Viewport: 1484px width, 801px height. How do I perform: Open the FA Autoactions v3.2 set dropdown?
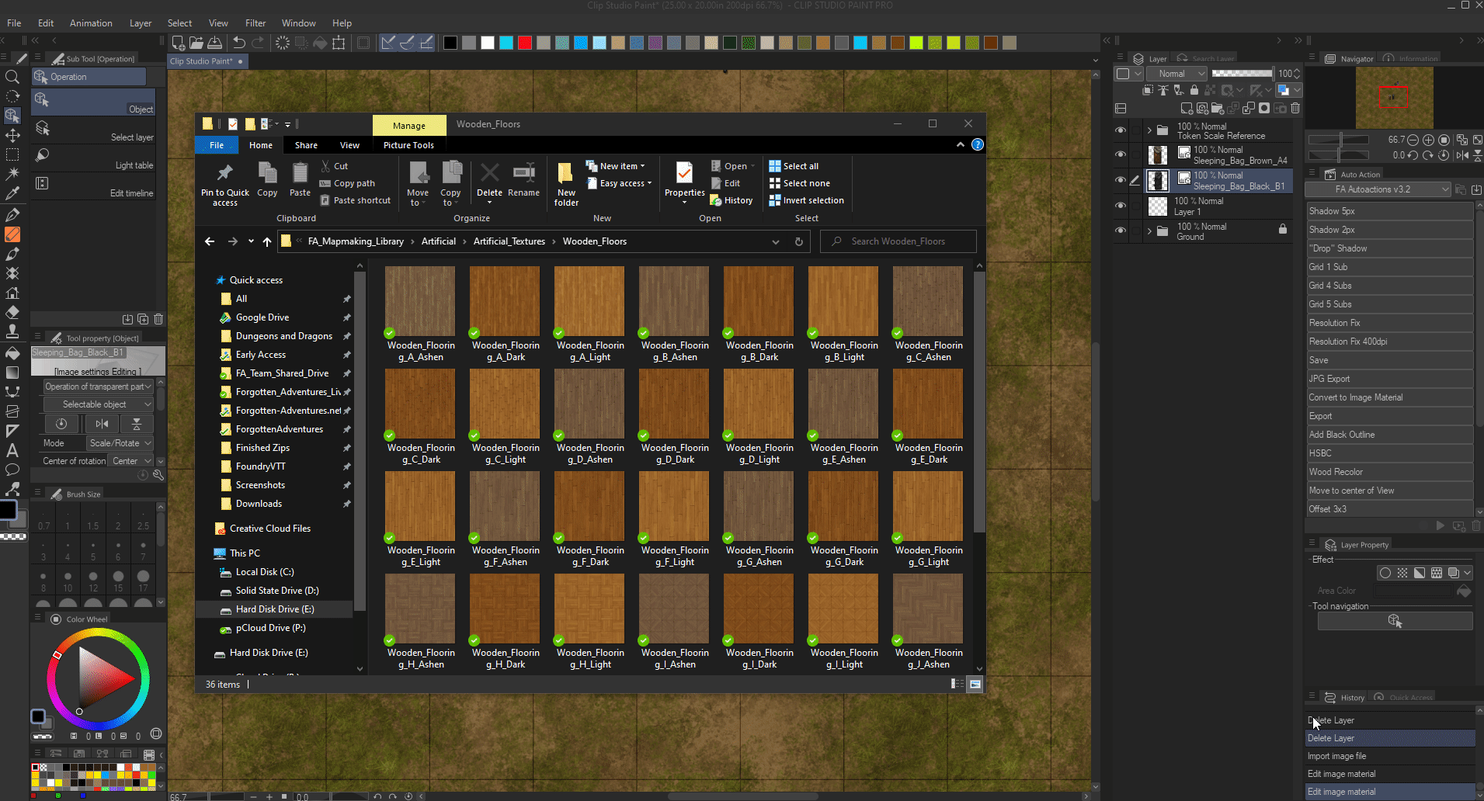click(x=1378, y=189)
